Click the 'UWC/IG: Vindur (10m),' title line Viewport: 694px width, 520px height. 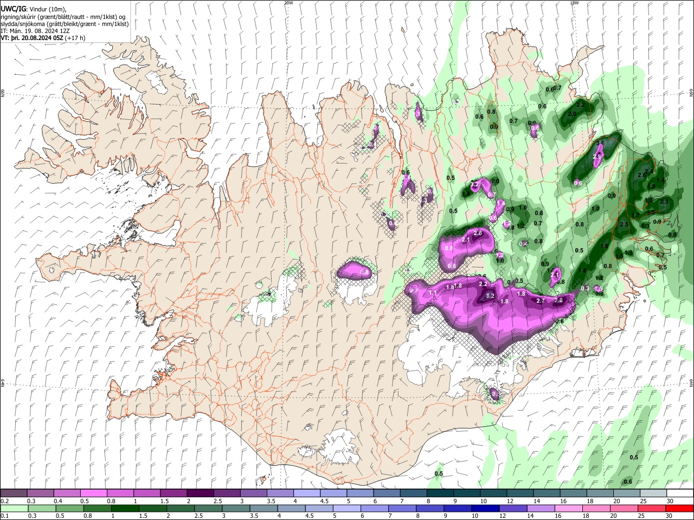[x=33, y=9]
